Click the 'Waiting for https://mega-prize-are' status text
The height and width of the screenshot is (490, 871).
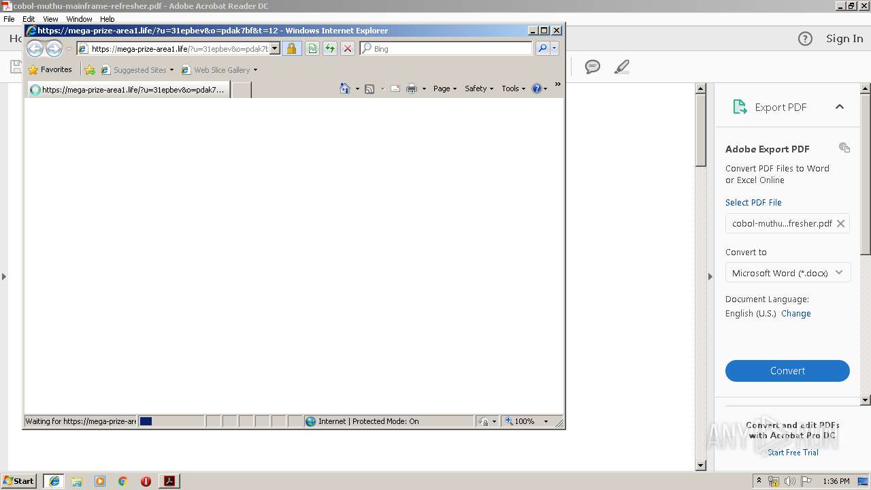pyautogui.click(x=81, y=421)
